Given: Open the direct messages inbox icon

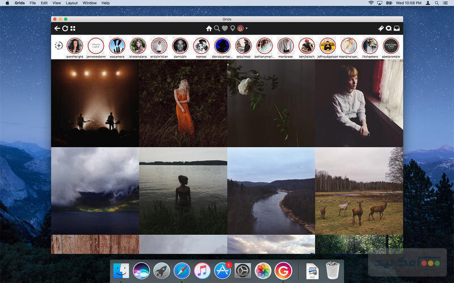Looking at the screenshot, I should click(x=397, y=28).
